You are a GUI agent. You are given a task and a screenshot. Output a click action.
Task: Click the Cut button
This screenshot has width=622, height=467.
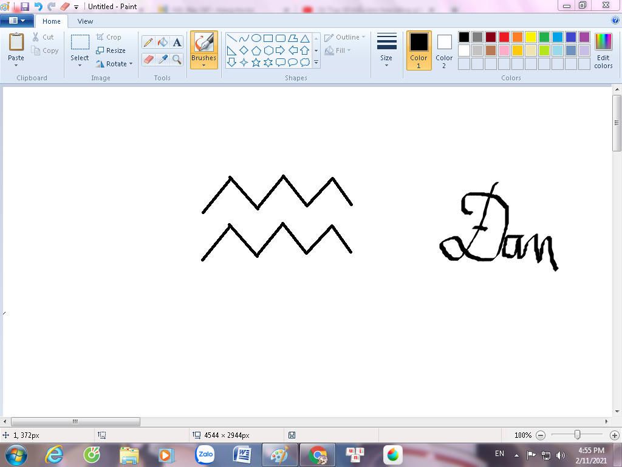point(43,37)
